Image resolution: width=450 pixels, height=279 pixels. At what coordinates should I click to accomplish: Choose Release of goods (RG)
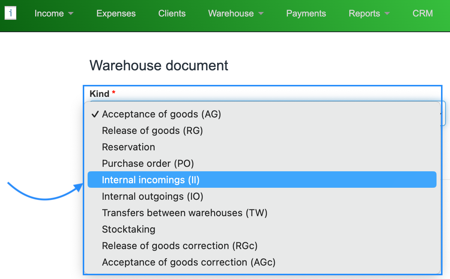(x=152, y=131)
